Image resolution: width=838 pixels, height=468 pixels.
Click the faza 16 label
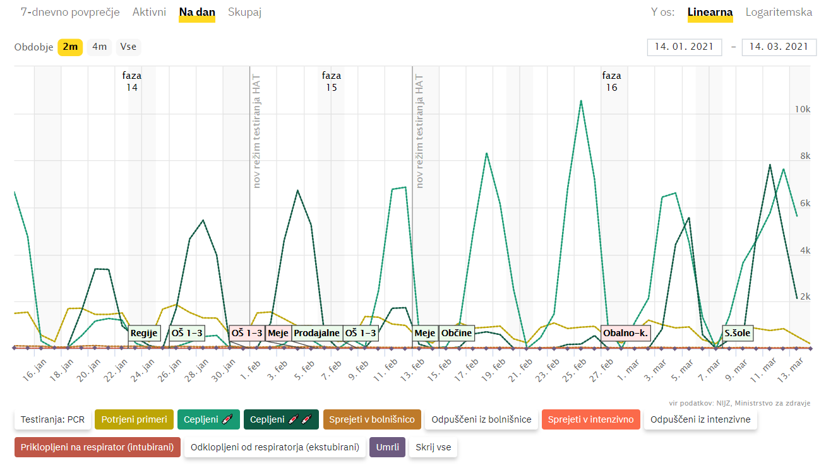click(611, 81)
